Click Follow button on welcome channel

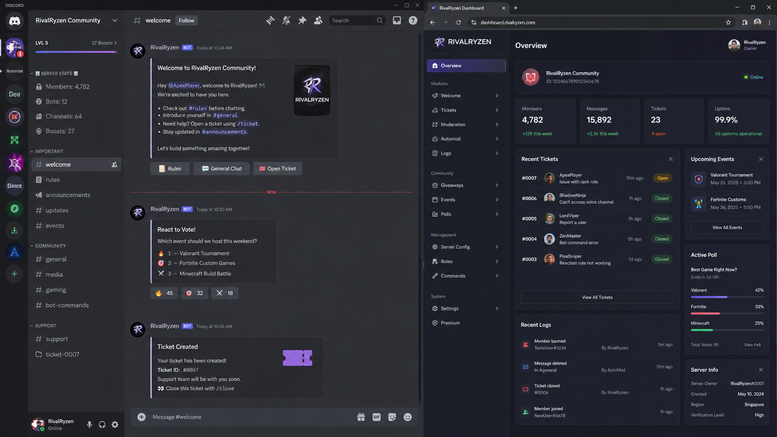pyautogui.click(x=186, y=20)
